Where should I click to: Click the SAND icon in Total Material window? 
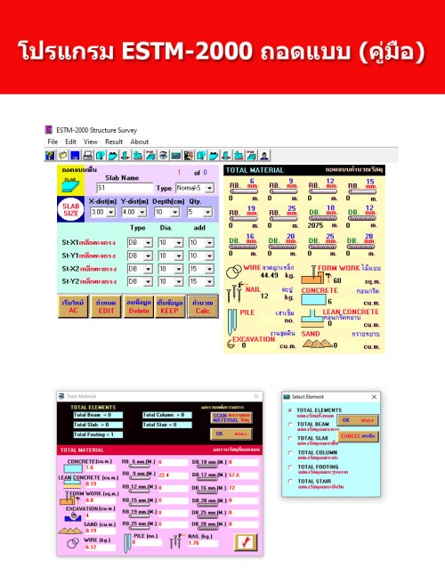[x=70, y=531]
